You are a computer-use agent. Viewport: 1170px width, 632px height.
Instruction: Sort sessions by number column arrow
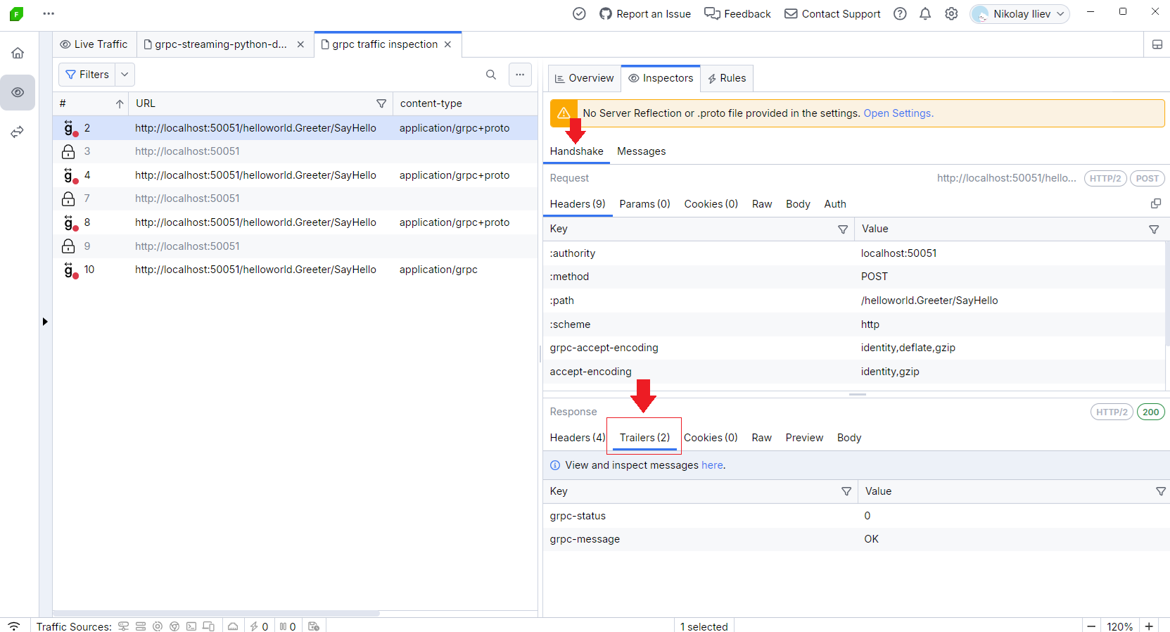[120, 103]
